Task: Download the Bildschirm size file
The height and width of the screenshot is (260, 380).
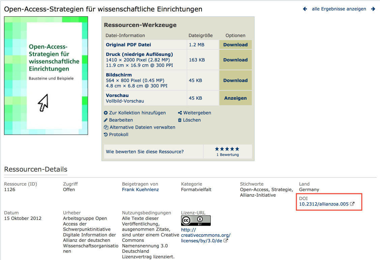Action: click(x=235, y=80)
